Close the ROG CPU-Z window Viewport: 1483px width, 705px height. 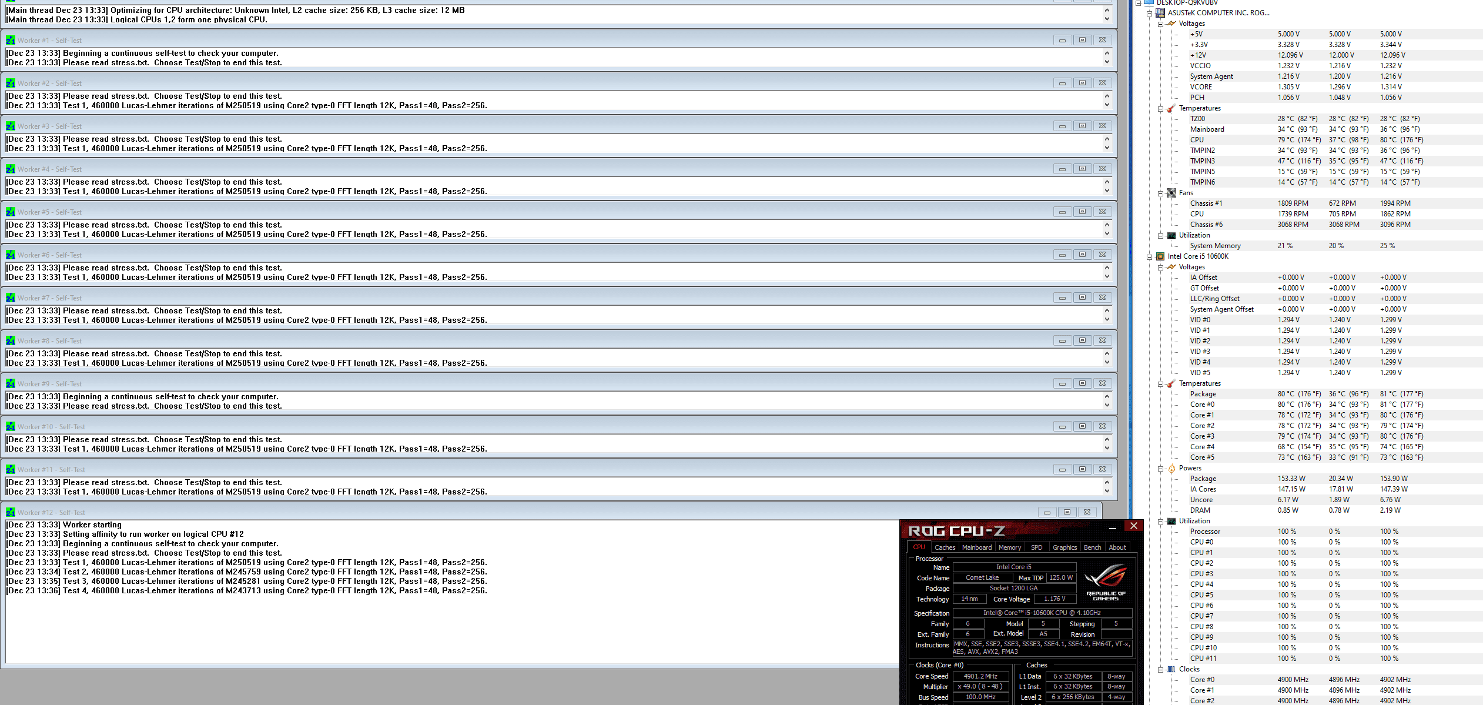click(x=1134, y=526)
